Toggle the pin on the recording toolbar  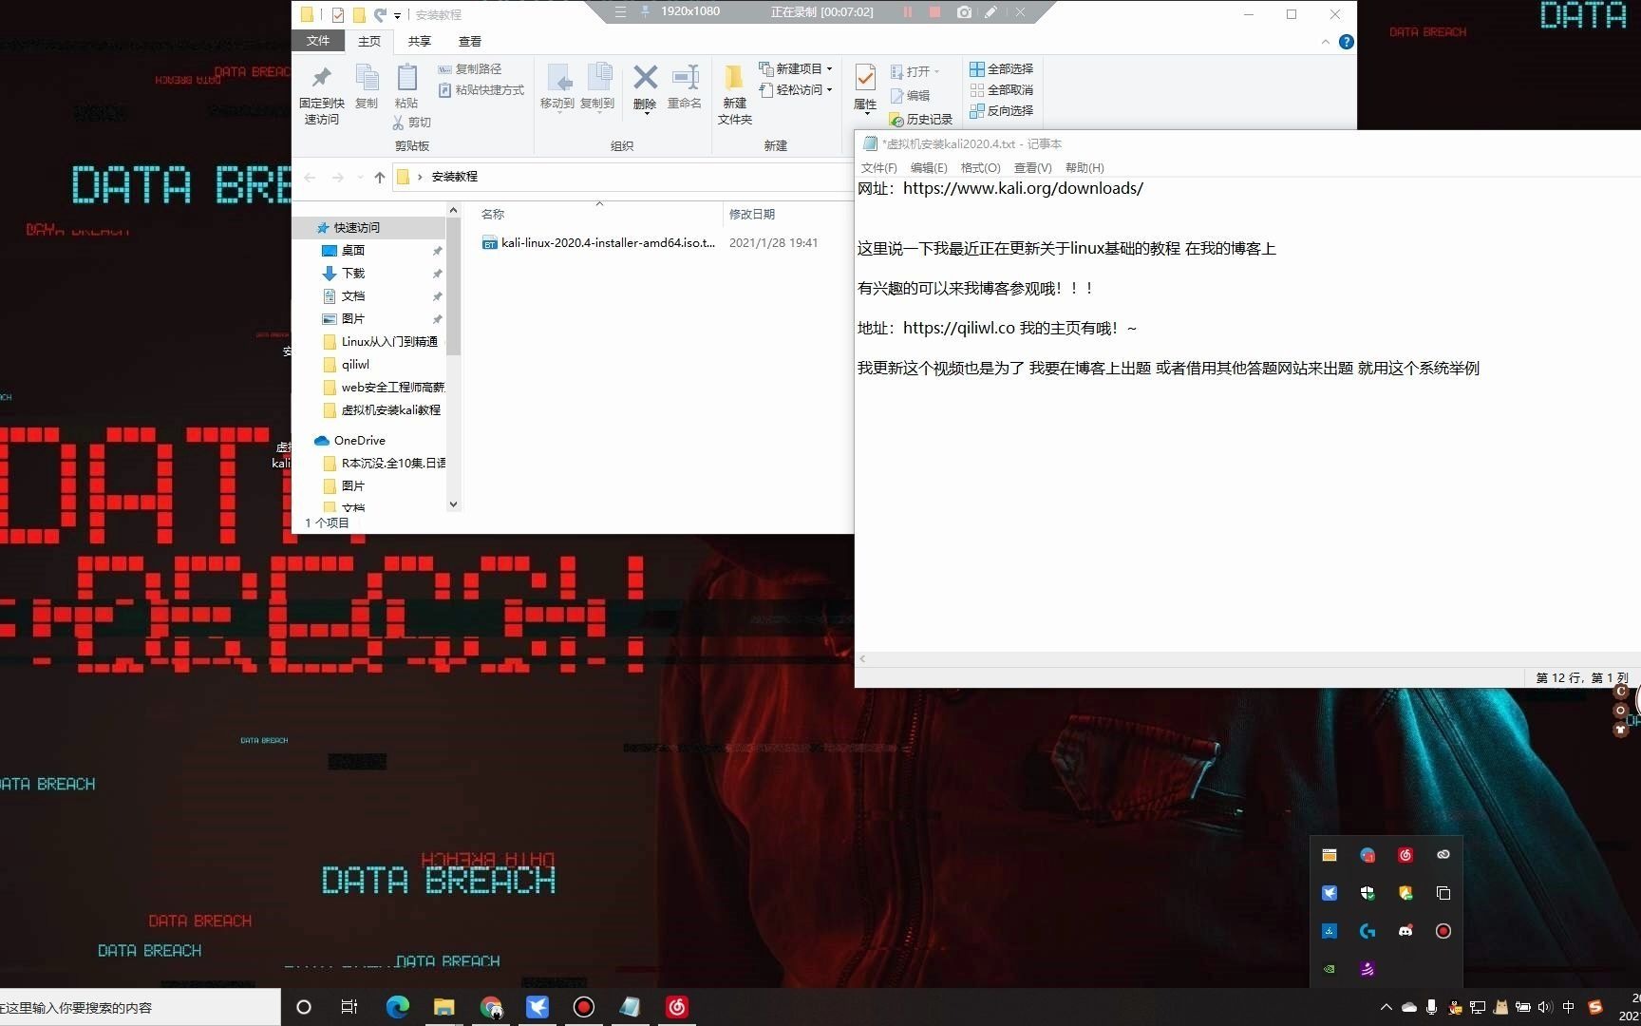click(x=644, y=12)
